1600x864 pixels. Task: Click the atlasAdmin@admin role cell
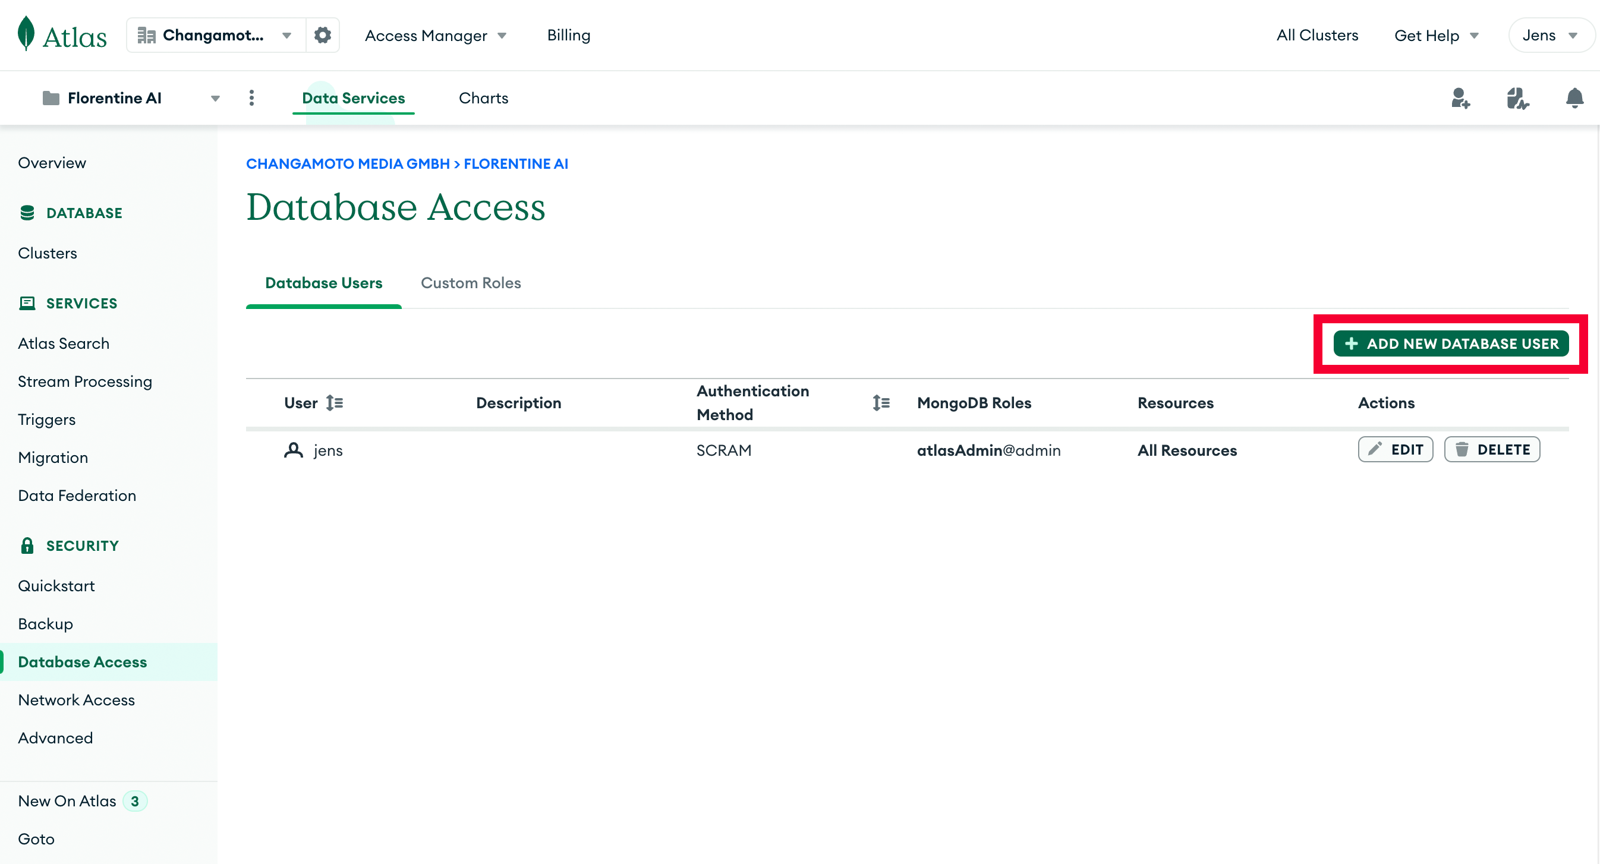coord(989,450)
